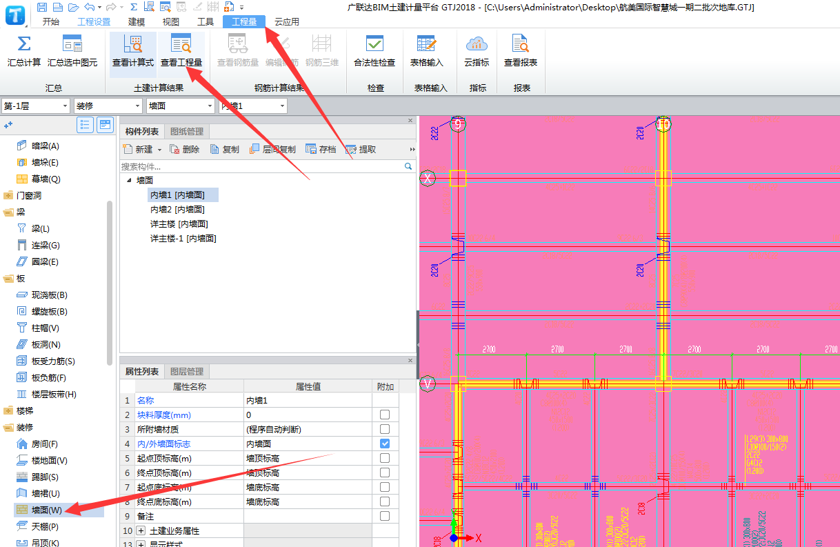840x547 pixels.
Task: Tick 附加 checkbox for 备注 row
Action: [x=385, y=516]
